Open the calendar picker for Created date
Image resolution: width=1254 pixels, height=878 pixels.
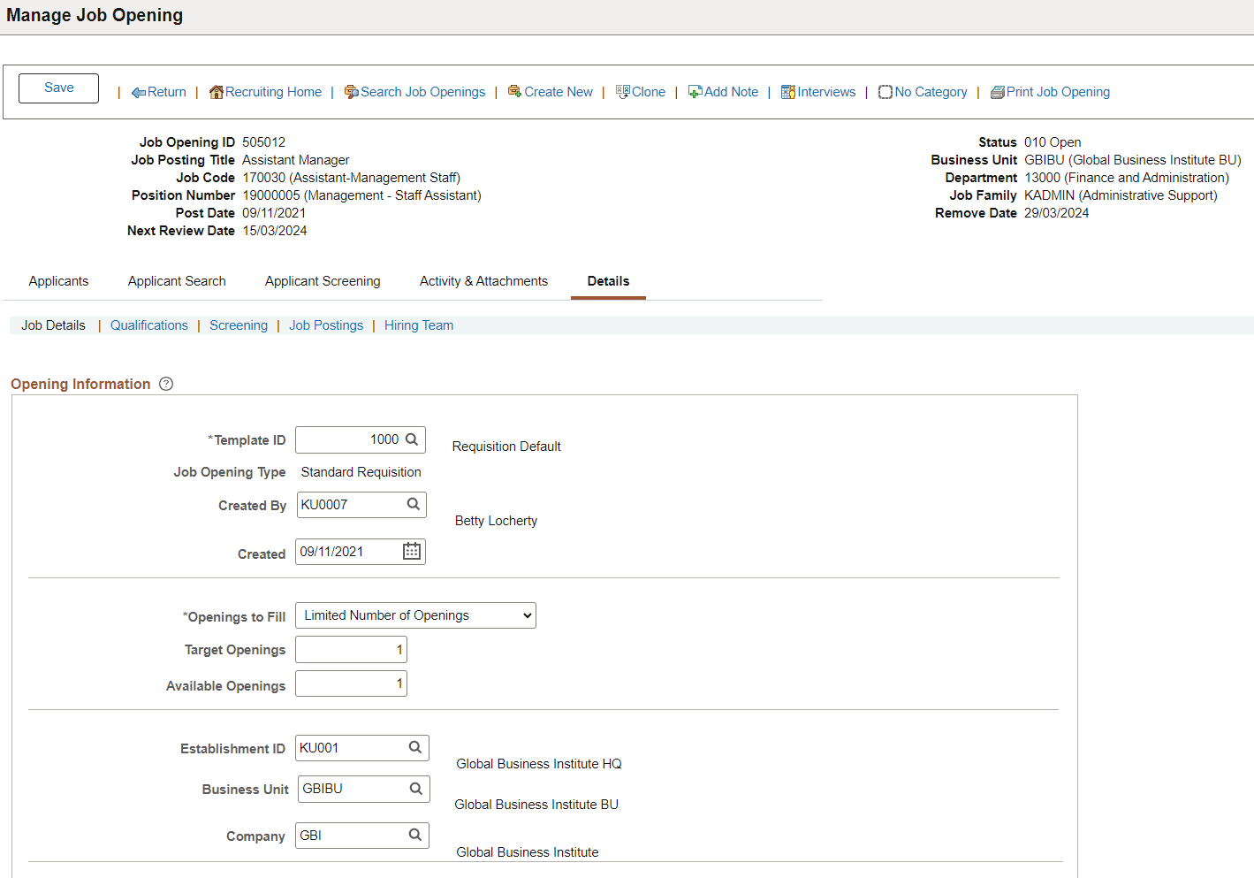coord(410,551)
